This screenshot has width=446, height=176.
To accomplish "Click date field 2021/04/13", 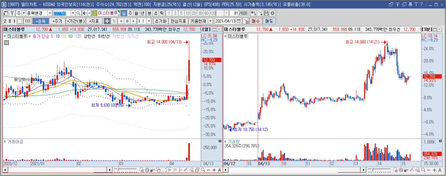I will 225,21.
